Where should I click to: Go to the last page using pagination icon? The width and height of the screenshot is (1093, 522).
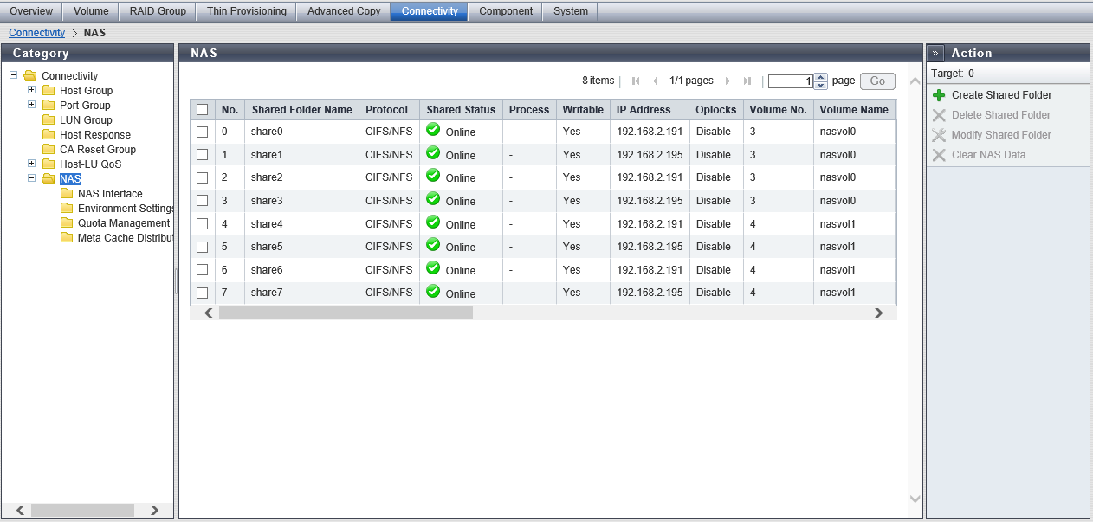point(747,81)
